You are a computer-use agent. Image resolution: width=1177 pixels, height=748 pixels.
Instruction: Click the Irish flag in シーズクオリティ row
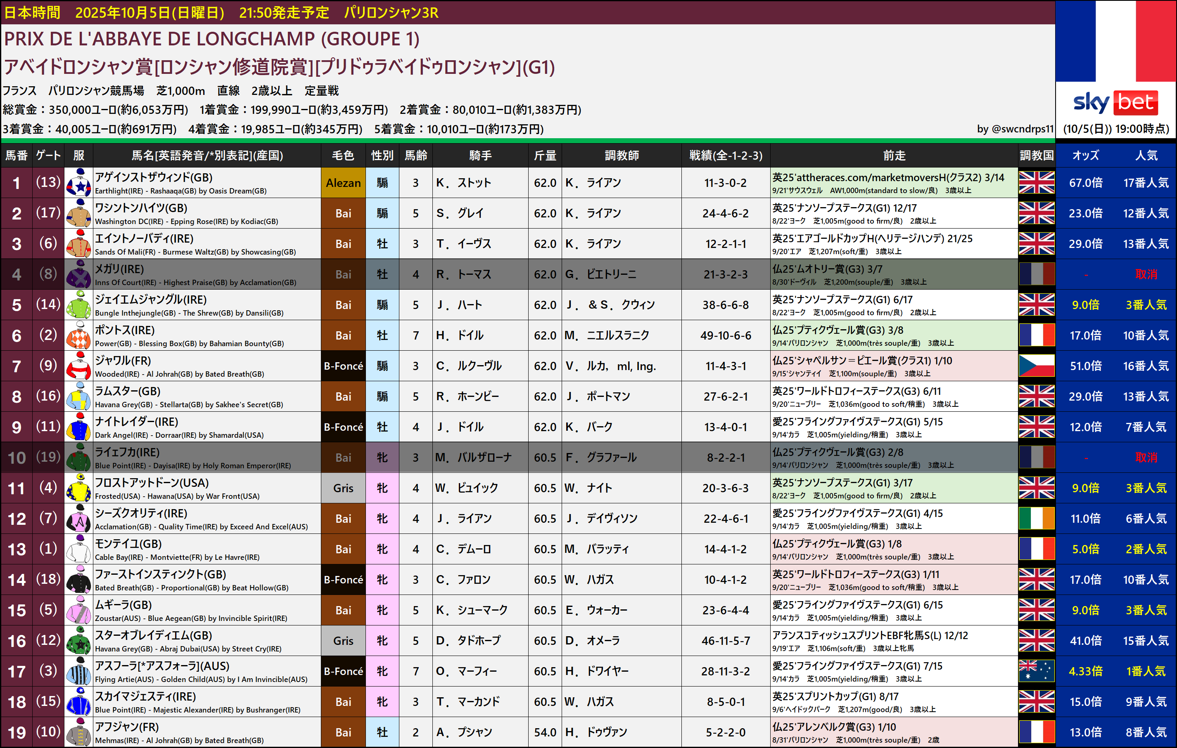point(1036,519)
